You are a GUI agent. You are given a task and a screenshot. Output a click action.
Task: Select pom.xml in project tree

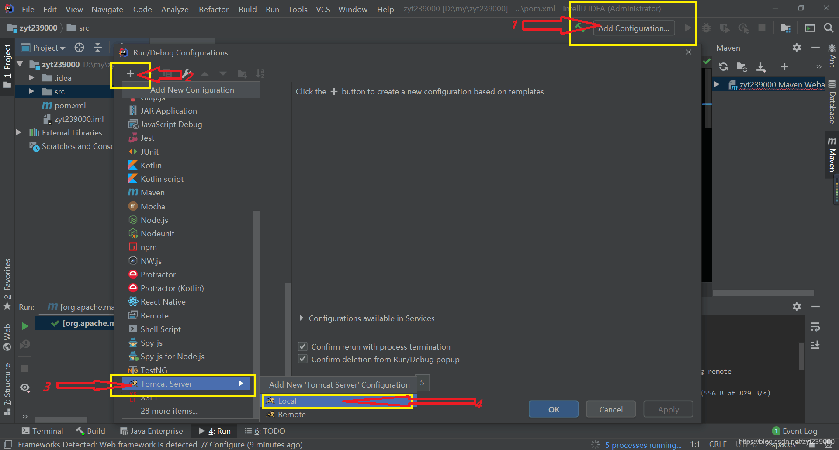point(70,105)
